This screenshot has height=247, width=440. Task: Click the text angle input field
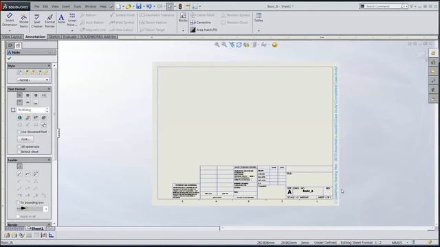click(x=30, y=110)
